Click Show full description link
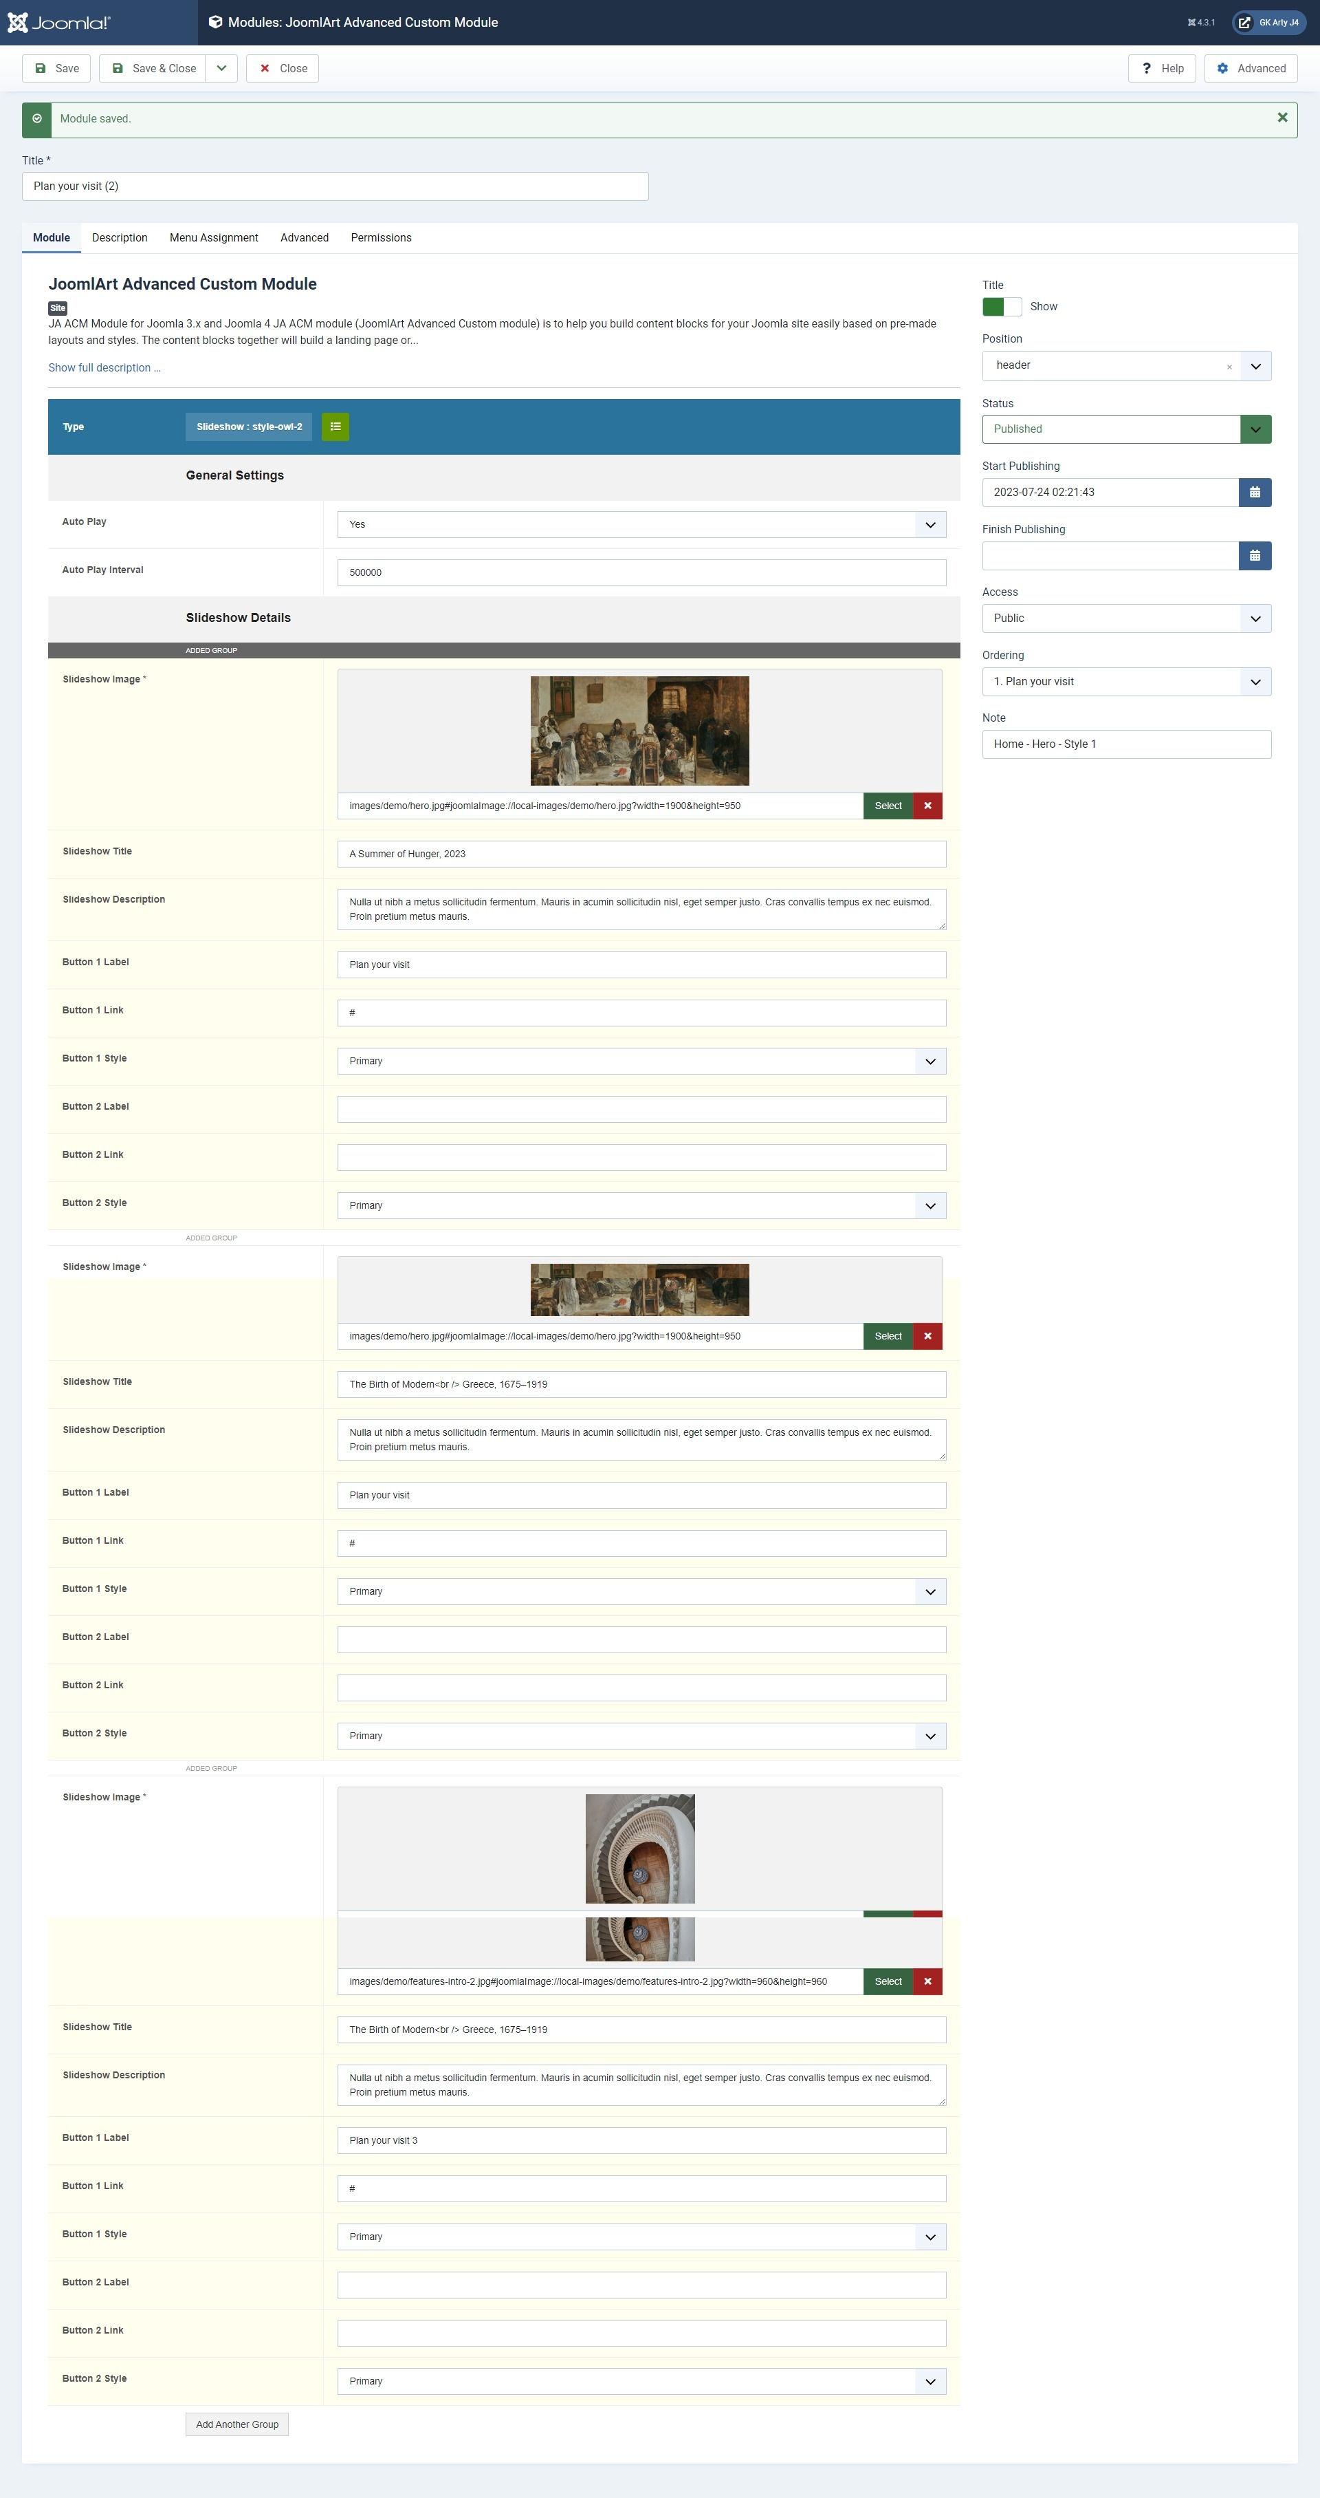Viewport: 1320px width, 2498px height. click(x=104, y=367)
